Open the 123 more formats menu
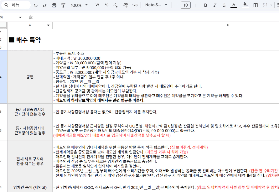 135,5
